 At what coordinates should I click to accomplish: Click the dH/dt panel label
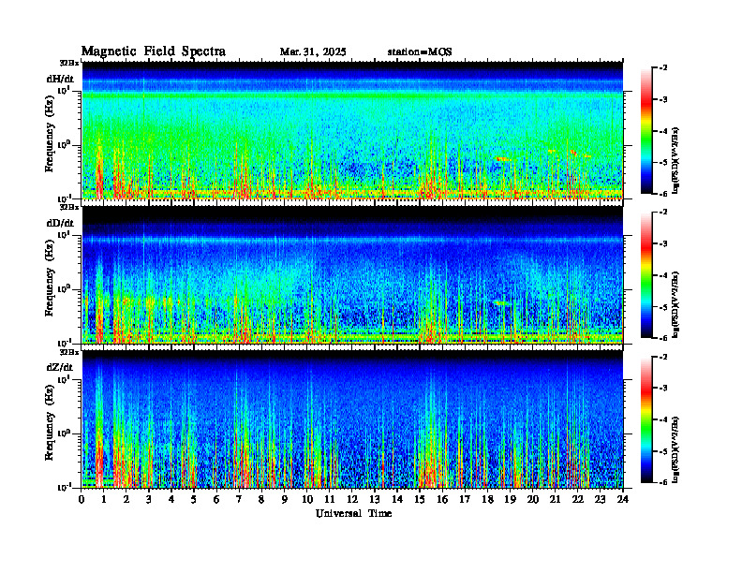(60, 79)
